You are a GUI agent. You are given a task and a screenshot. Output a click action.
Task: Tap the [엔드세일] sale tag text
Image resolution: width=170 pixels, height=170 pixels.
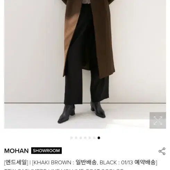click(x=16, y=162)
